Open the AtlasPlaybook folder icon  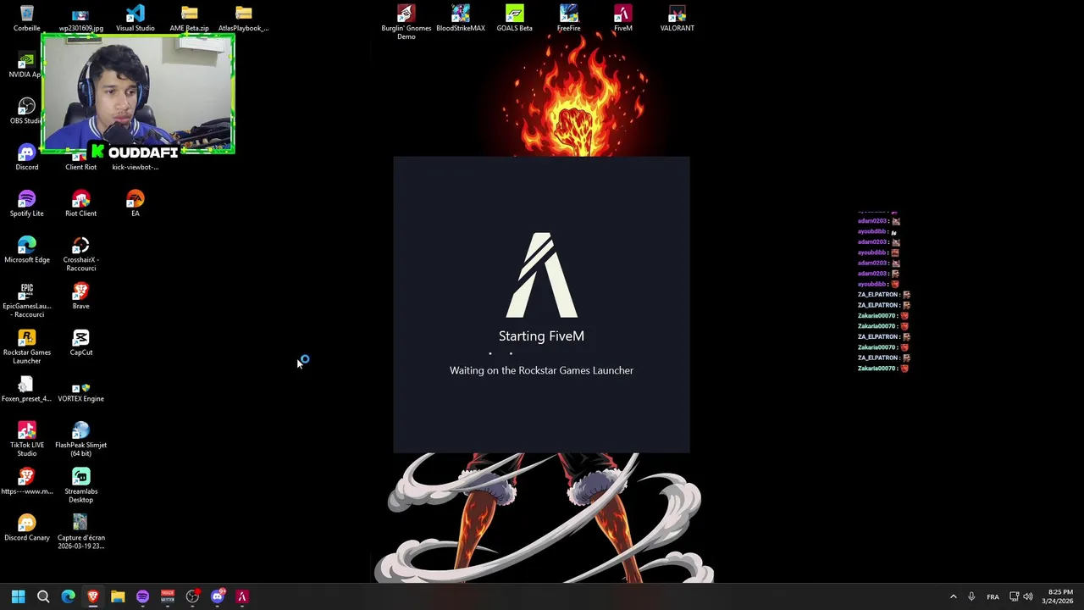click(x=243, y=18)
